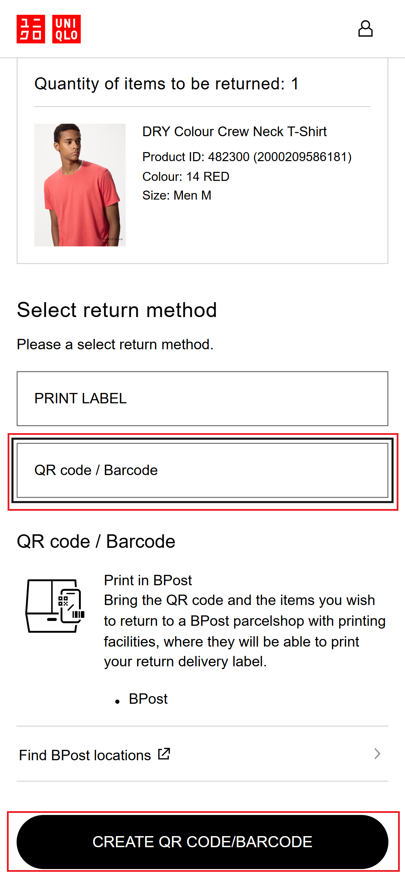Select the QR code / Barcode return method
This screenshot has height=877, width=405.
(202, 470)
